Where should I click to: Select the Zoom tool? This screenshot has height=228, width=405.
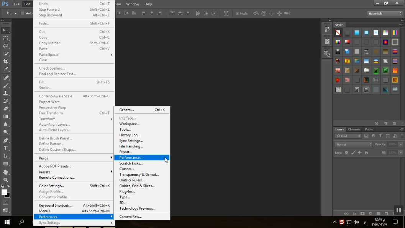(6, 180)
